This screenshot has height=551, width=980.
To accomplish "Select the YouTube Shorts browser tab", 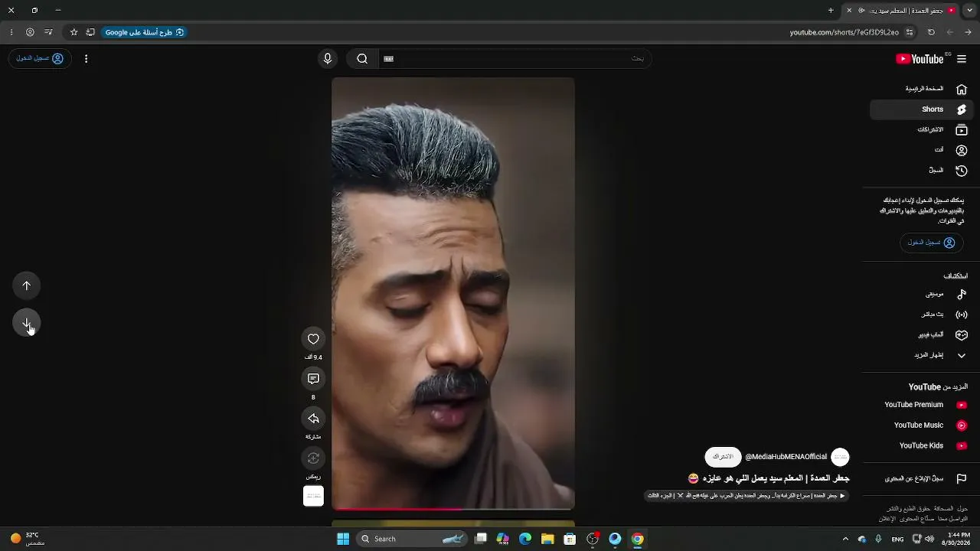I will tap(900, 10).
